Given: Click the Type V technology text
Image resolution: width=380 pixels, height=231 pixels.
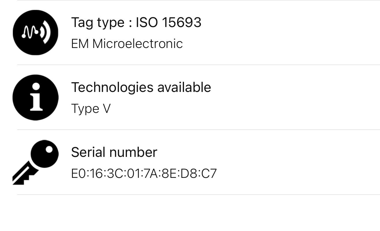Looking at the screenshot, I should [90, 109].
